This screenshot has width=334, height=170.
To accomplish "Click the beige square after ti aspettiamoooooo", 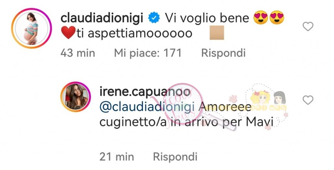I will [x=217, y=33].
